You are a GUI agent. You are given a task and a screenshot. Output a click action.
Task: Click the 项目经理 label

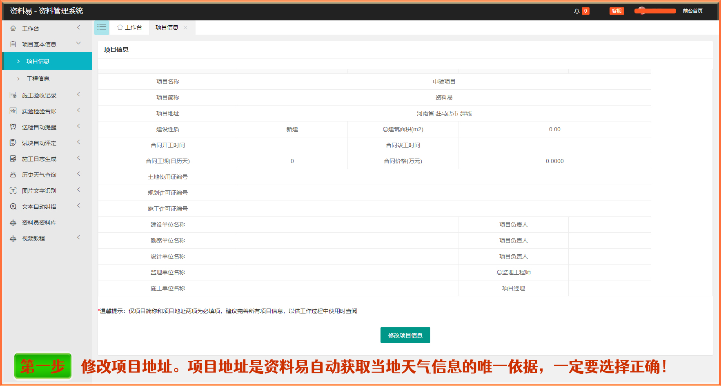click(514, 288)
